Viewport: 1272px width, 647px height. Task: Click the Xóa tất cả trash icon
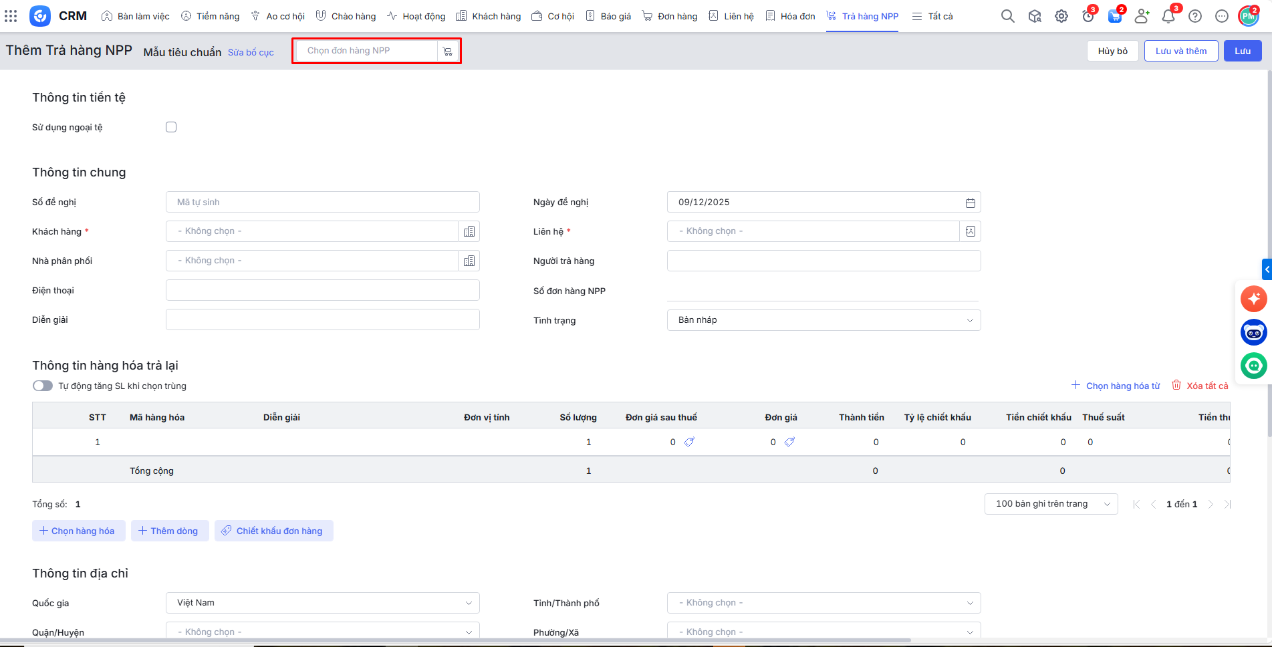[x=1176, y=385]
